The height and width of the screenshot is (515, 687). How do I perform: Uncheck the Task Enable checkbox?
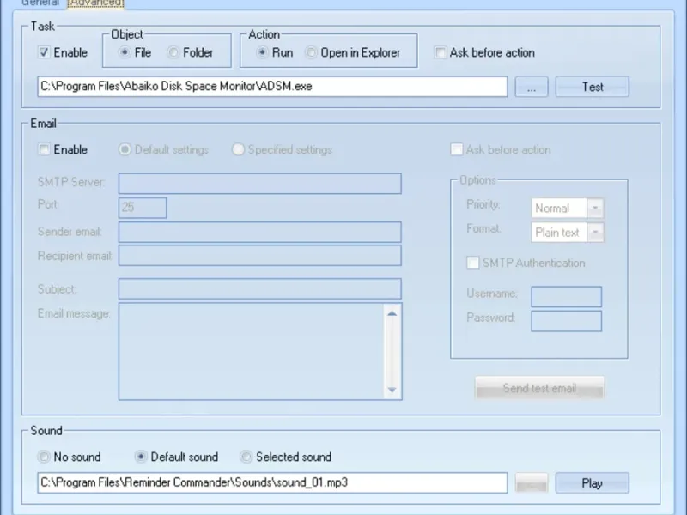[44, 52]
